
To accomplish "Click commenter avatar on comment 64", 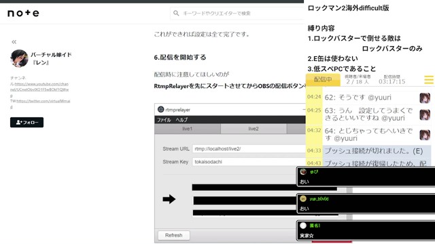I will tap(425, 135).
